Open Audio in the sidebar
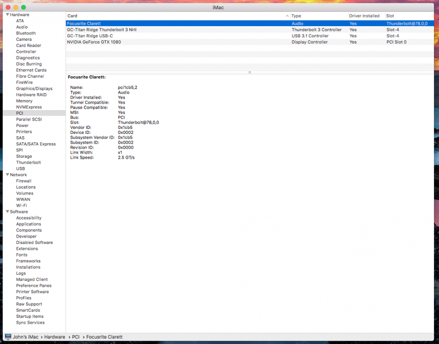 tap(22, 27)
